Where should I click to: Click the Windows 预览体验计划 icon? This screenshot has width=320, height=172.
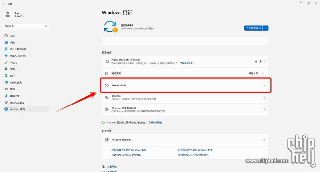[107, 110]
